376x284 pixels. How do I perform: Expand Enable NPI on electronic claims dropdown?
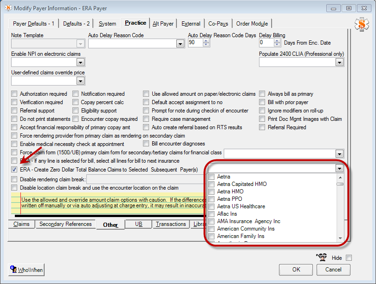(x=80, y=62)
